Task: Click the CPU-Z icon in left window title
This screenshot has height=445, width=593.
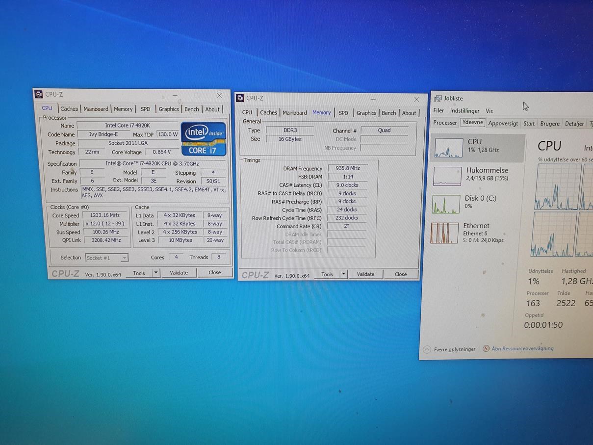Action: (39, 94)
